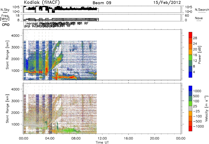Click the '-25' tick on Velocity colorbar
The image size is (209, 144).
196,111
